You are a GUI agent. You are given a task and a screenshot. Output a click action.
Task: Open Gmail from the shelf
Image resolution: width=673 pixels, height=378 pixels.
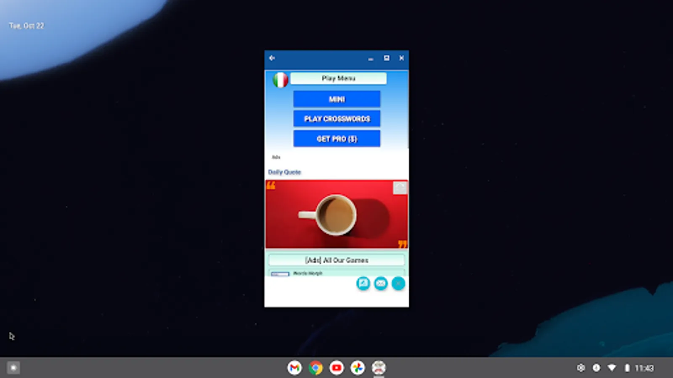coord(294,367)
